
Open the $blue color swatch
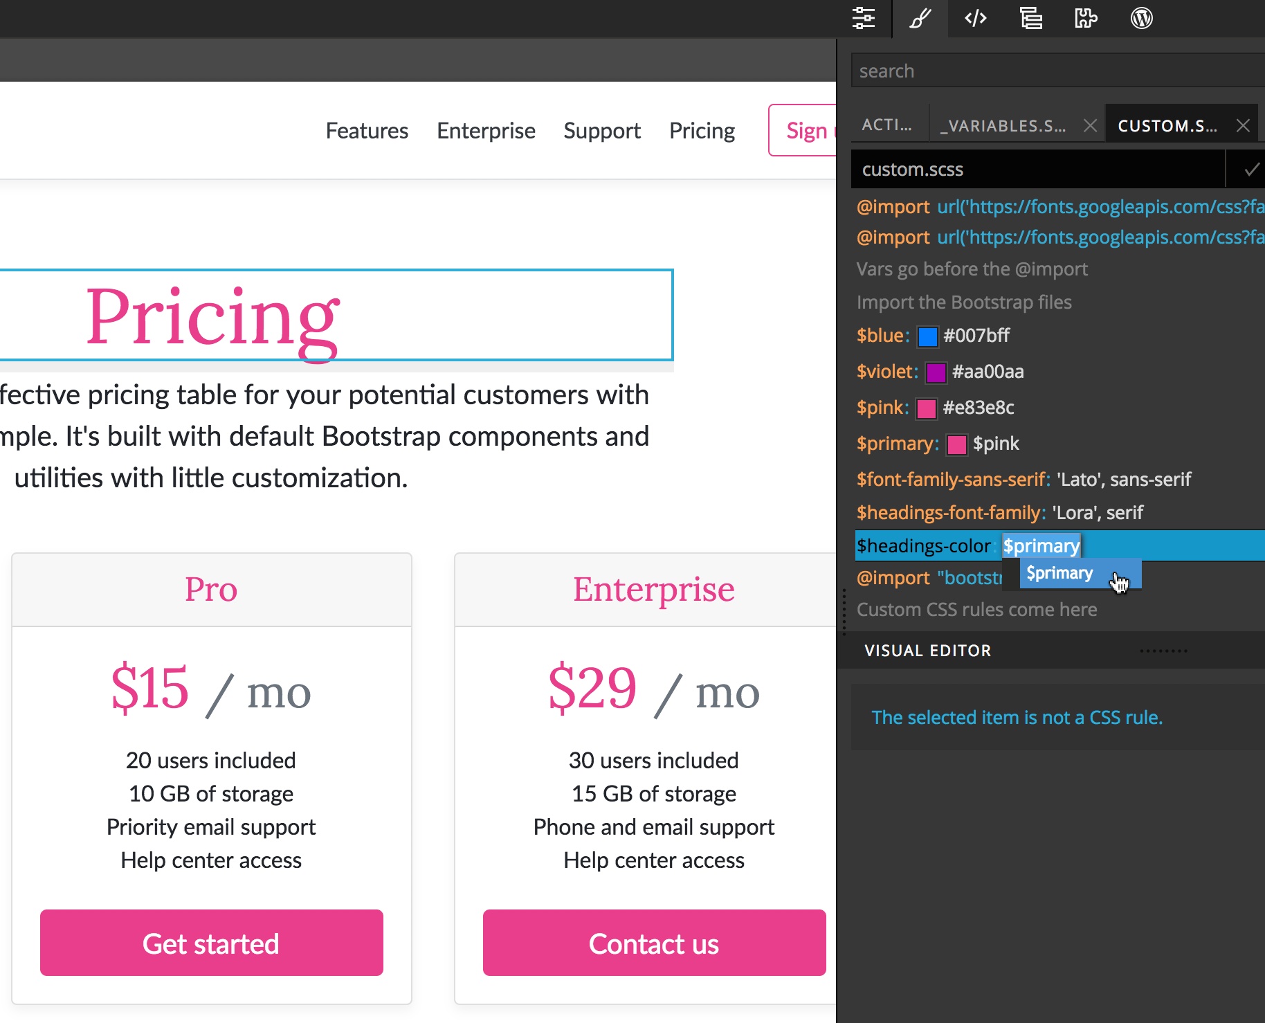click(927, 336)
